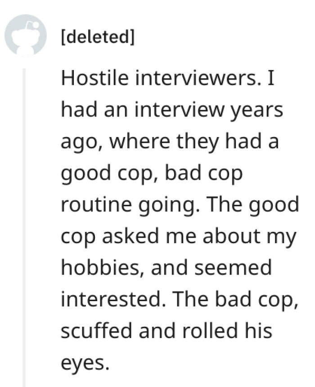315x387 pixels.
Task: Click the word "about" in the comment
Action: 231,236
